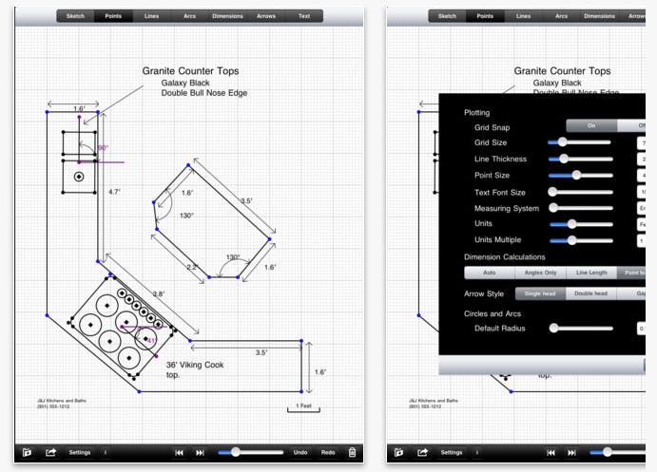Select Single head arrow style

(x=540, y=293)
